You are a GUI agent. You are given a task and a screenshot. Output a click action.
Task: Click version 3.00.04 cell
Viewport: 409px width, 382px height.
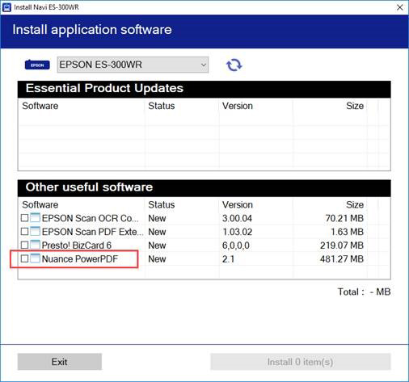pyautogui.click(x=237, y=218)
